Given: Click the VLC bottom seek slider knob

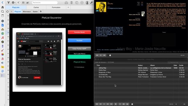Looking at the screenshot, I should (x=132, y=104).
